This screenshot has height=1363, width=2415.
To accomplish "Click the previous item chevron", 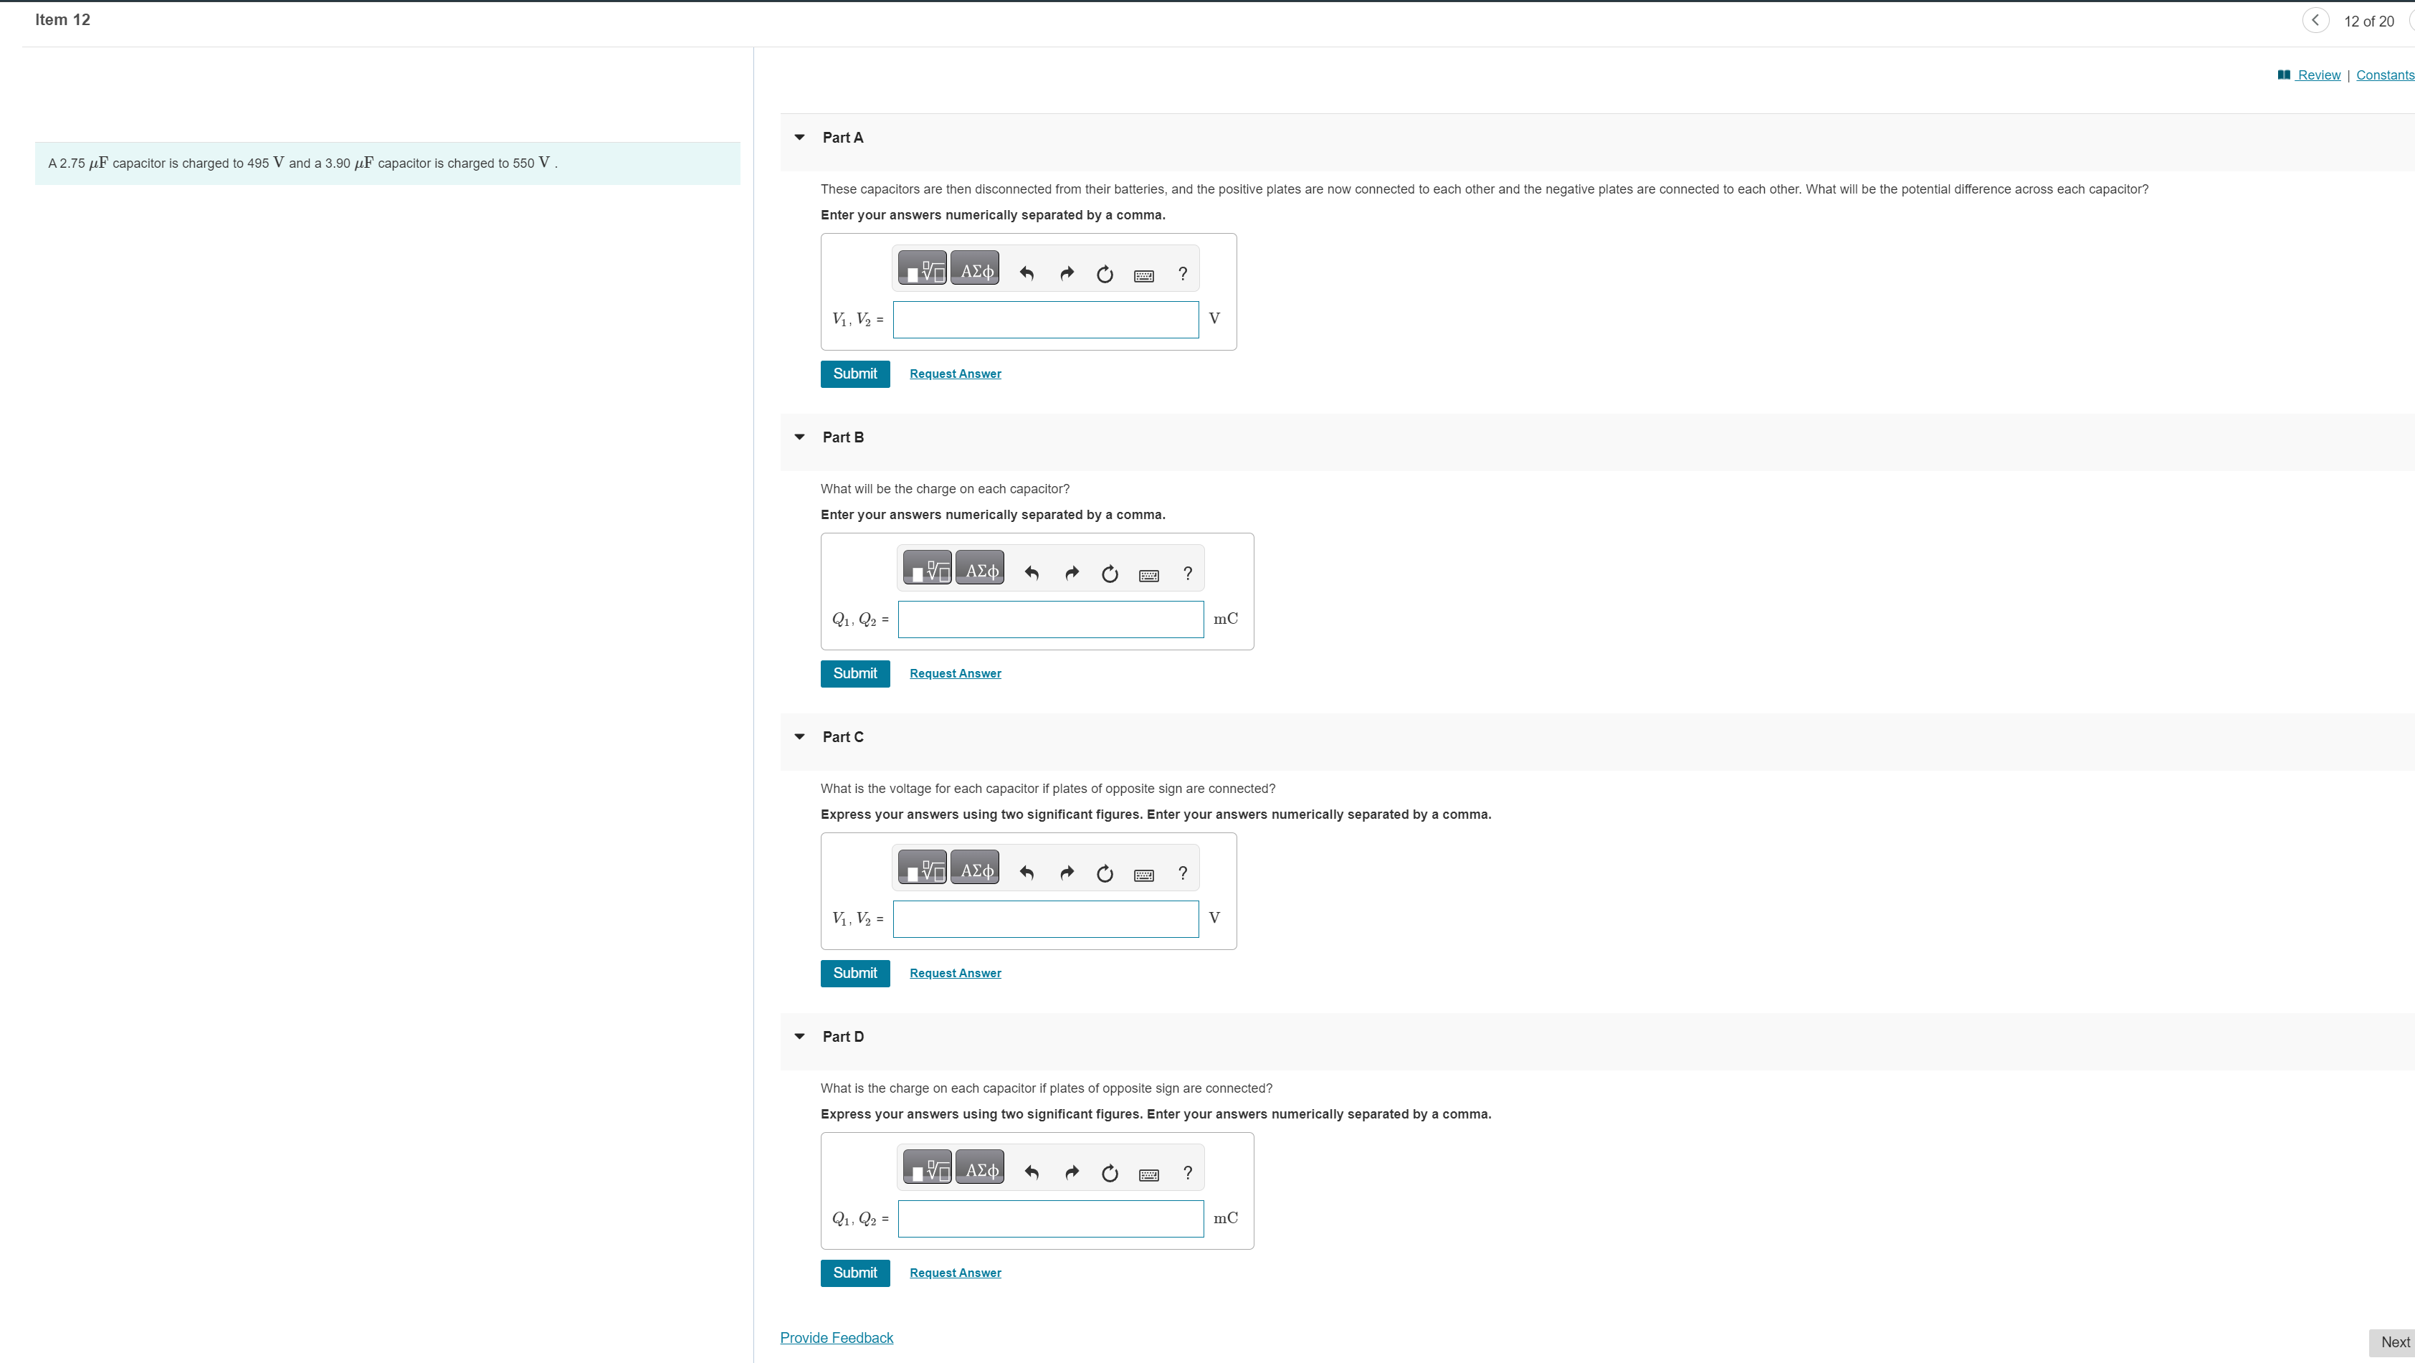I will pos(2315,19).
